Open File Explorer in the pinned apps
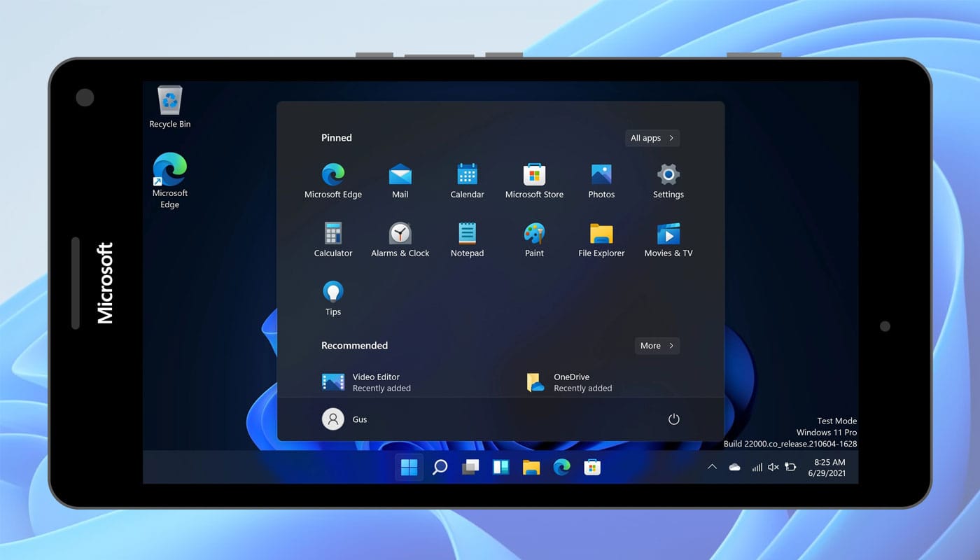The width and height of the screenshot is (980, 560). point(601,239)
